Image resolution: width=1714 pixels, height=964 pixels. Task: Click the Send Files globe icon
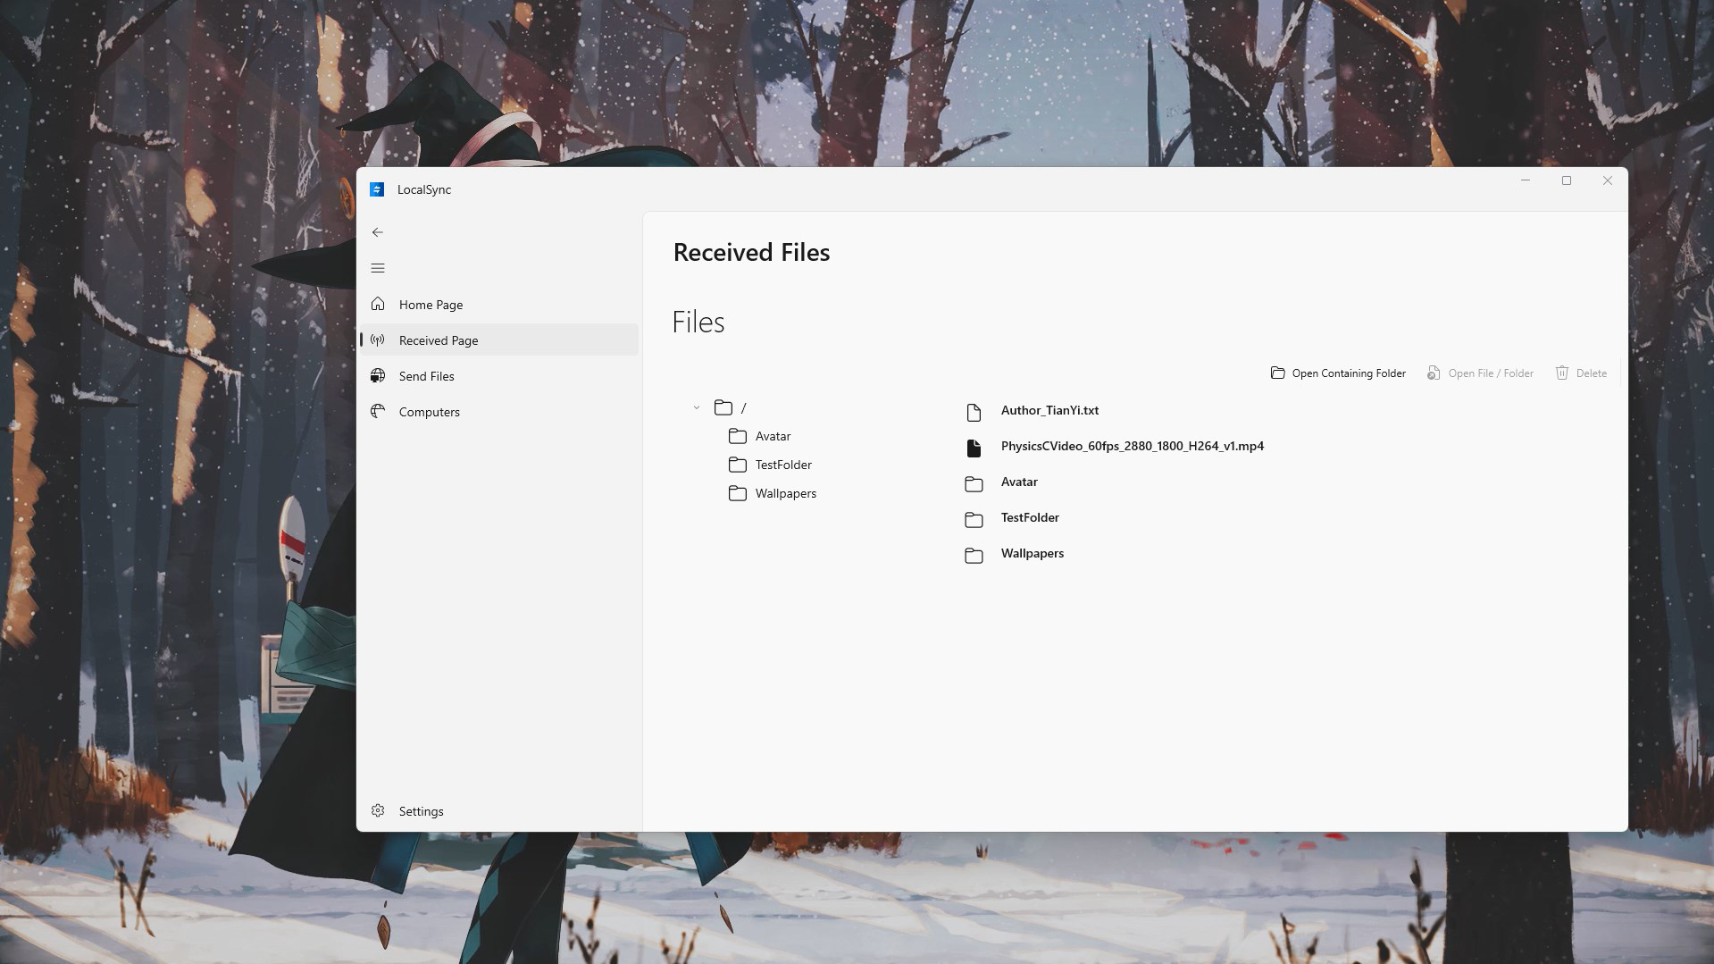378,375
